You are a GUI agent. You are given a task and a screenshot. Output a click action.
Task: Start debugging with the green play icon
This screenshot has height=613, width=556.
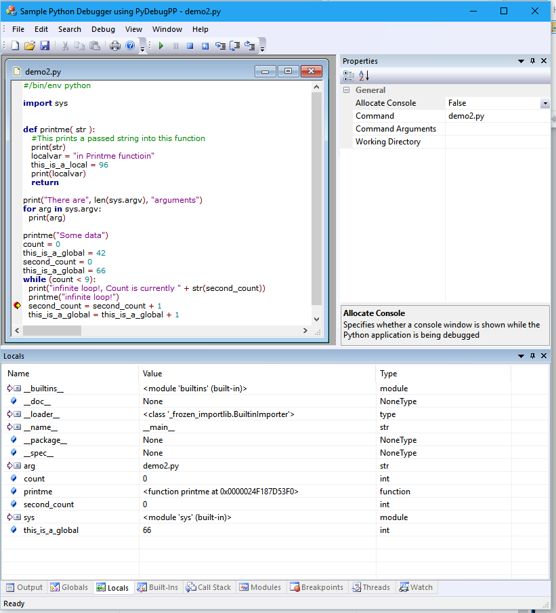161,46
